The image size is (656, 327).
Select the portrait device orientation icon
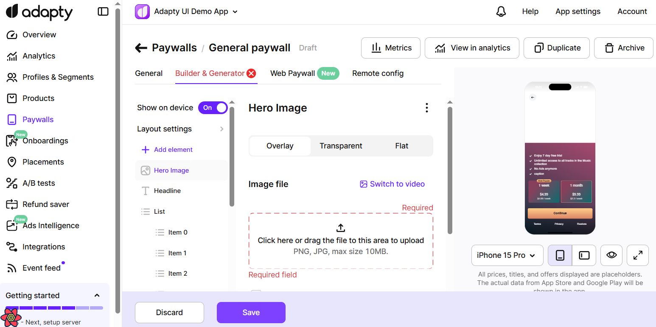point(560,255)
